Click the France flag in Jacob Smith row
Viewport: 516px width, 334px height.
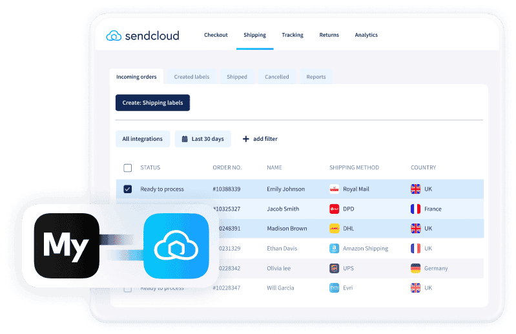(416, 209)
